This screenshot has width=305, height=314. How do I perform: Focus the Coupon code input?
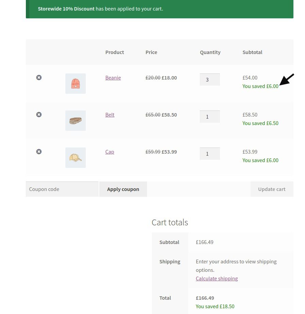pyautogui.click(x=62, y=189)
